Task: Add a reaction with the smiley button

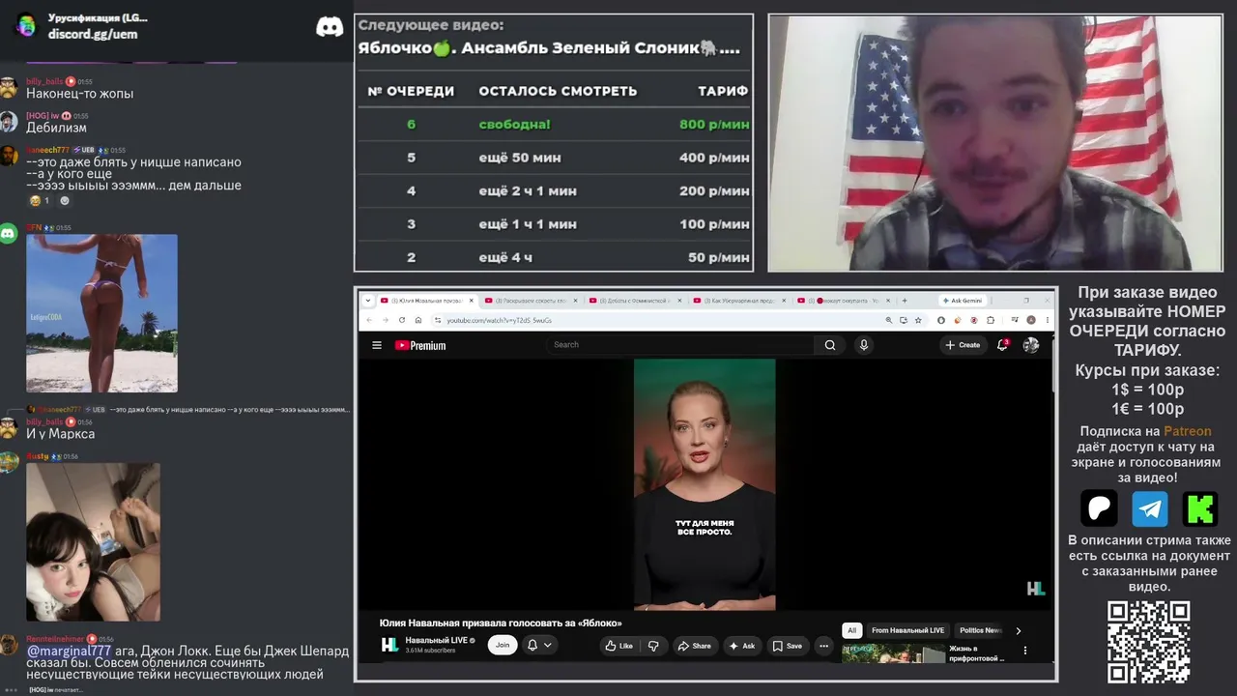Action: 65,201
